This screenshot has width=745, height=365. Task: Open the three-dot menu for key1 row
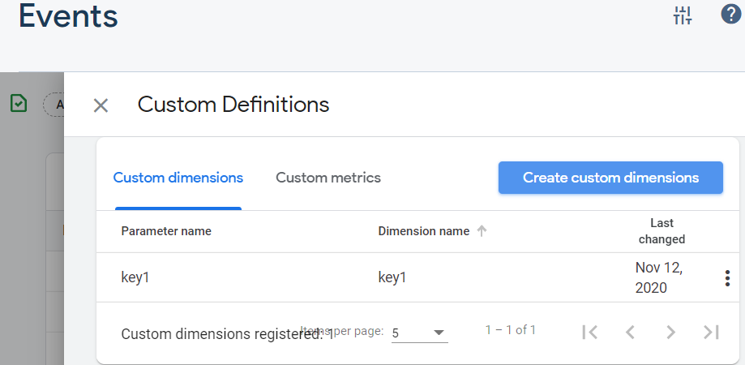click(x=727, y=278)
